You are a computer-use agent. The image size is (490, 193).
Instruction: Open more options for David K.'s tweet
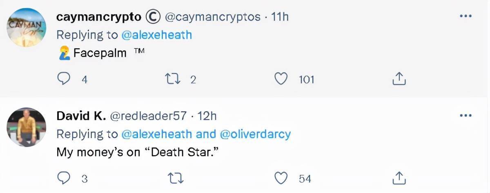click(x=465, y=116)
